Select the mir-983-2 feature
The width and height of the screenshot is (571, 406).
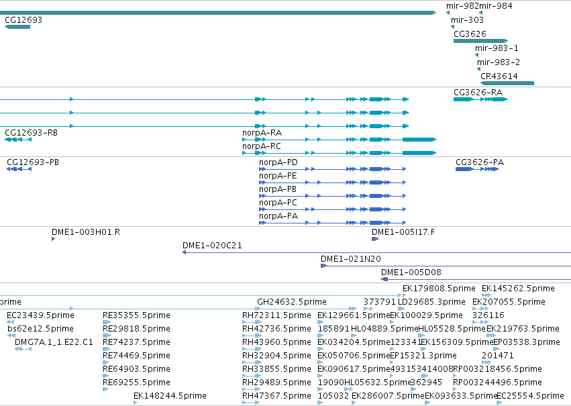(x=478, y=69)
